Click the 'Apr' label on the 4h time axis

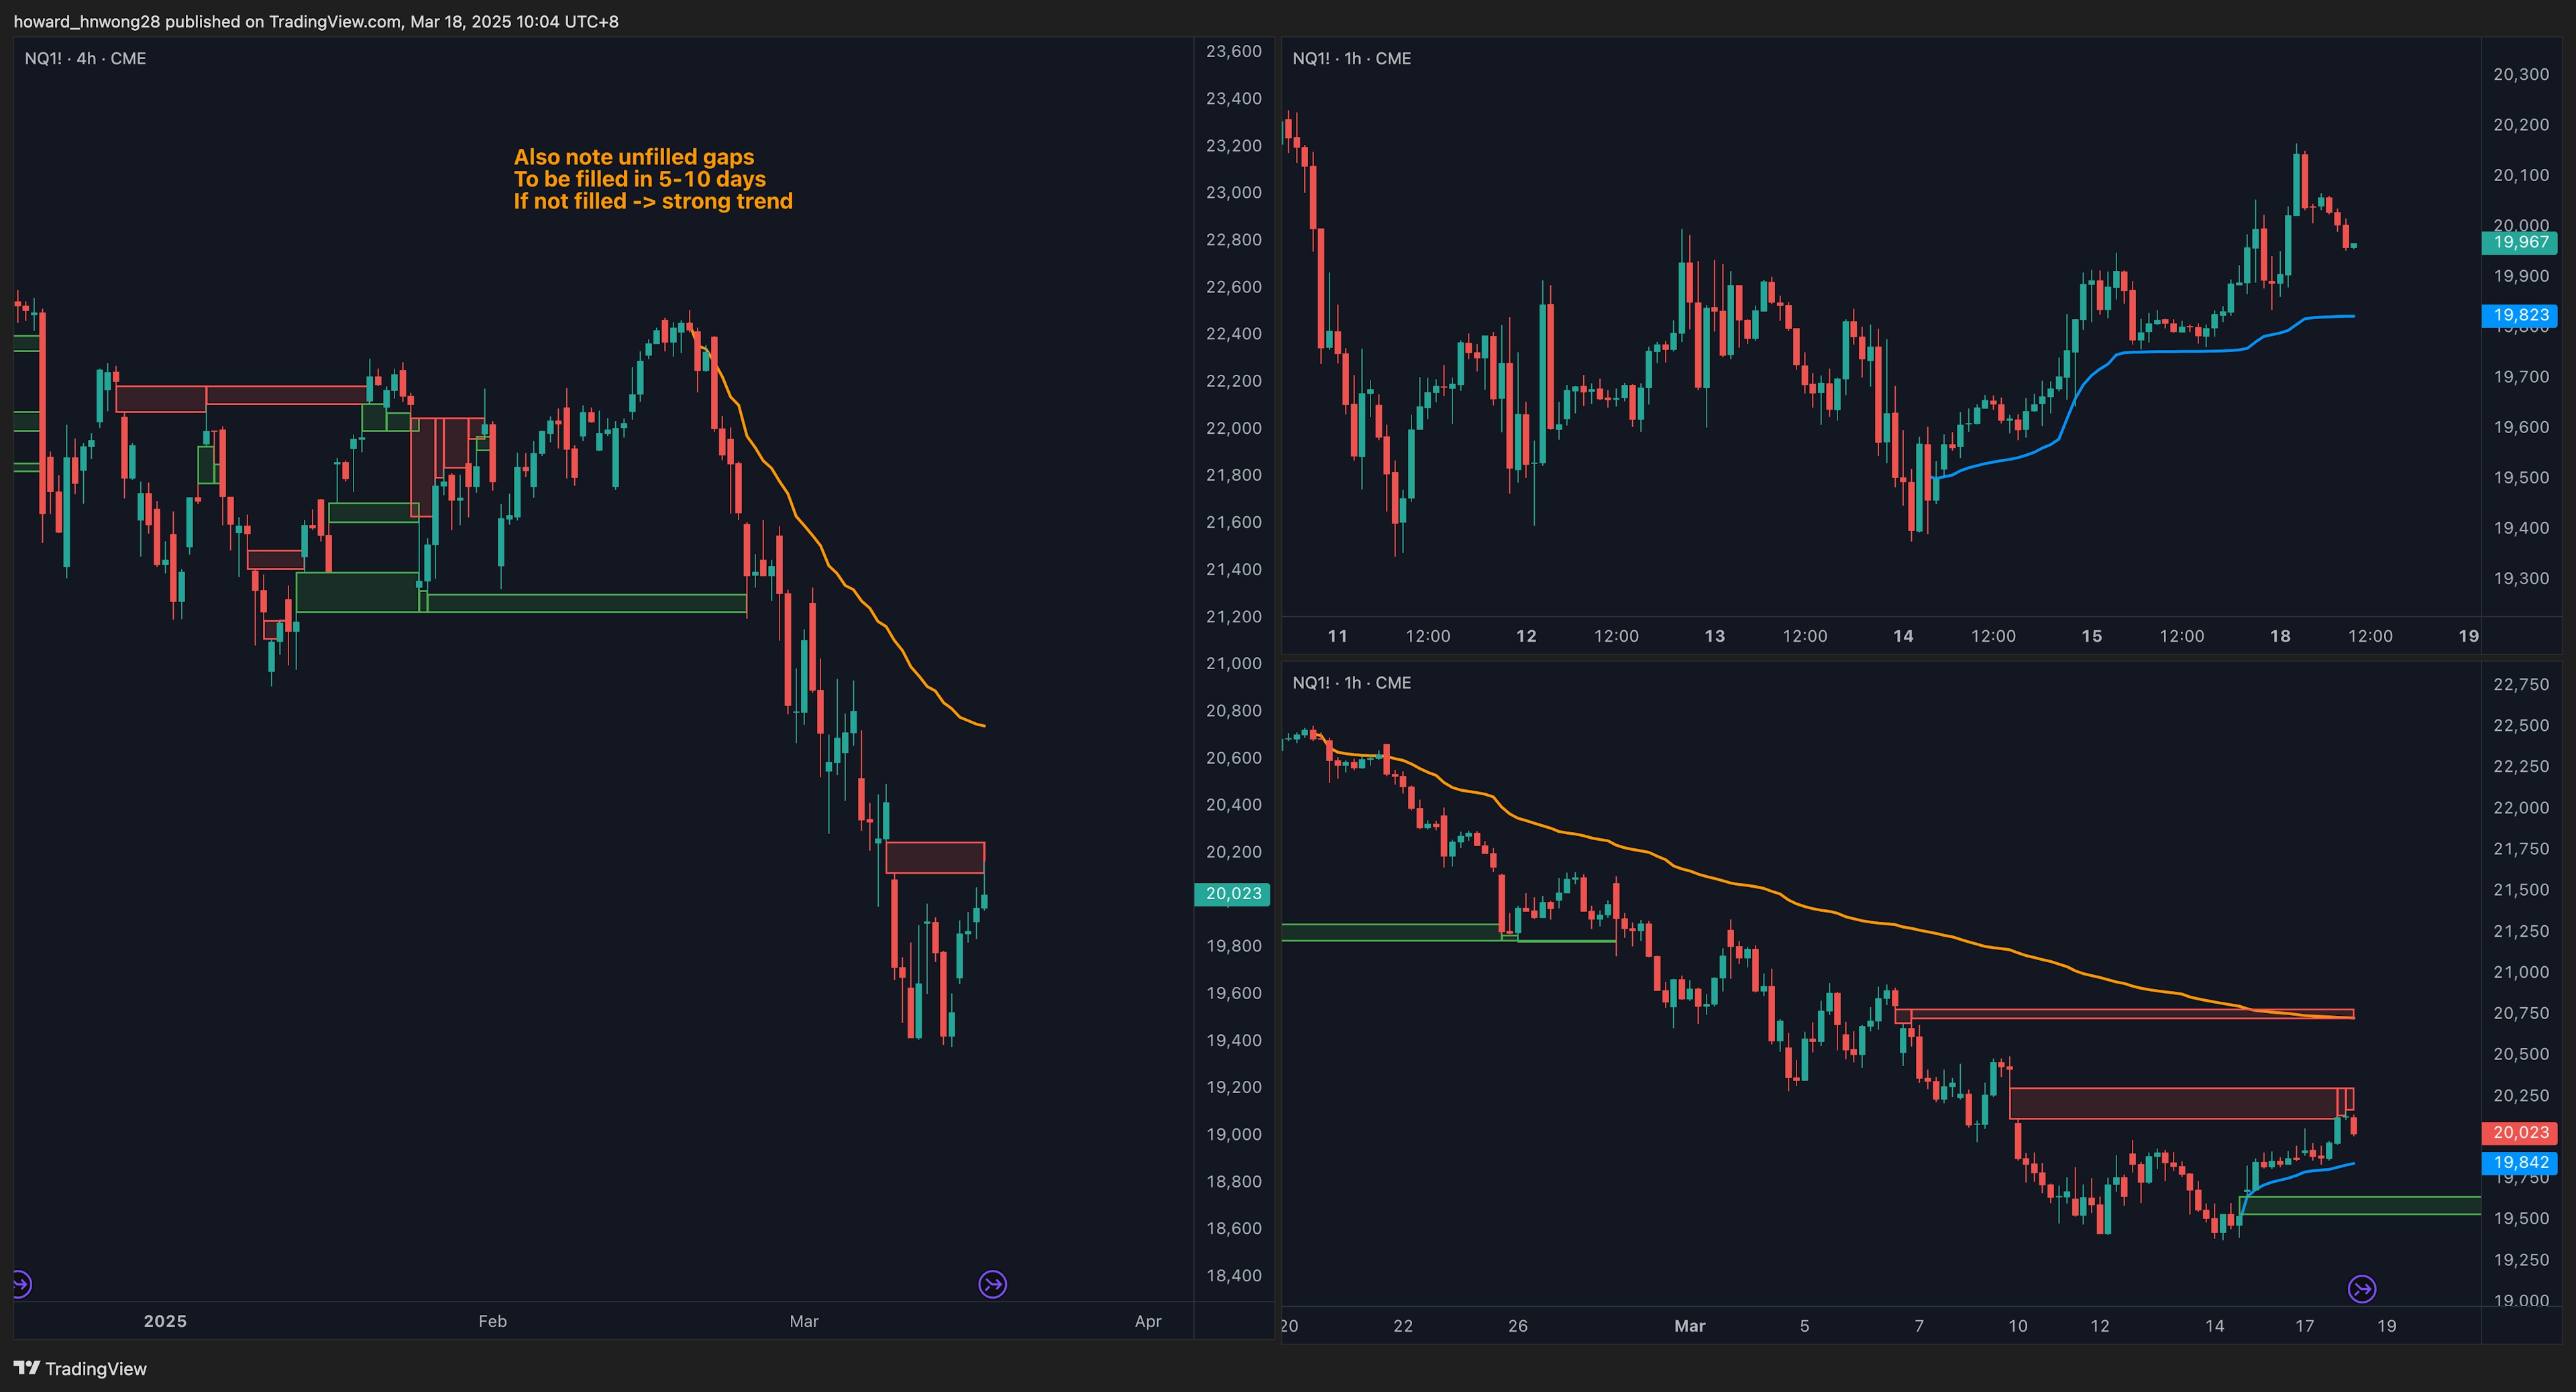click(1148, 1321)
